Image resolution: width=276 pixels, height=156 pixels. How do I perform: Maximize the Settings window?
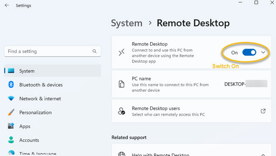tap(256, 3)
